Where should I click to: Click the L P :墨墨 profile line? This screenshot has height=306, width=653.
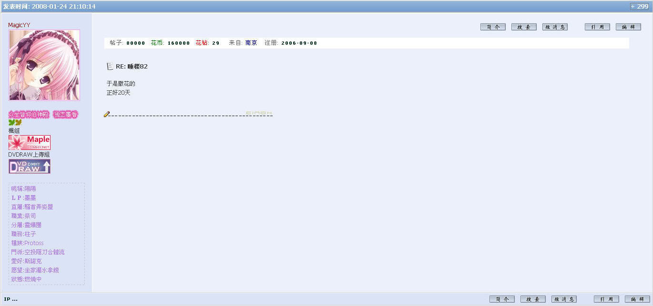[x=23, y=198]
